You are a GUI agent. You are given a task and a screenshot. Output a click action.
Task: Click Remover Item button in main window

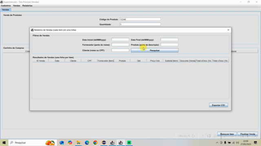tap(227, 134)
